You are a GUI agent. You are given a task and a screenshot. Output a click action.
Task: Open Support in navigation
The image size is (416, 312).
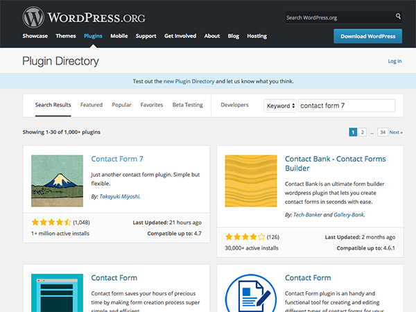(x=146, y=36)
